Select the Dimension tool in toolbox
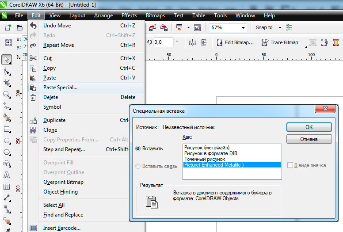The image size is (343, 232). click(7, 198)
